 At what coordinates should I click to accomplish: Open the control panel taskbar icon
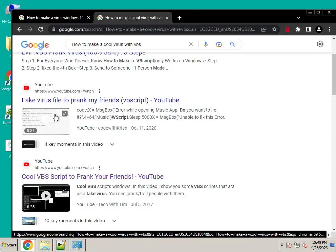(x=77, y=245)
